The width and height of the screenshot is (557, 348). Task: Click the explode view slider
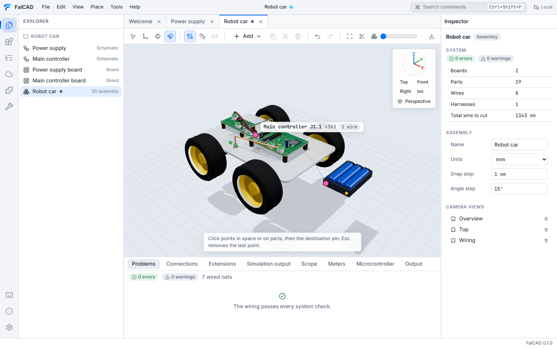tap(400, 36)
